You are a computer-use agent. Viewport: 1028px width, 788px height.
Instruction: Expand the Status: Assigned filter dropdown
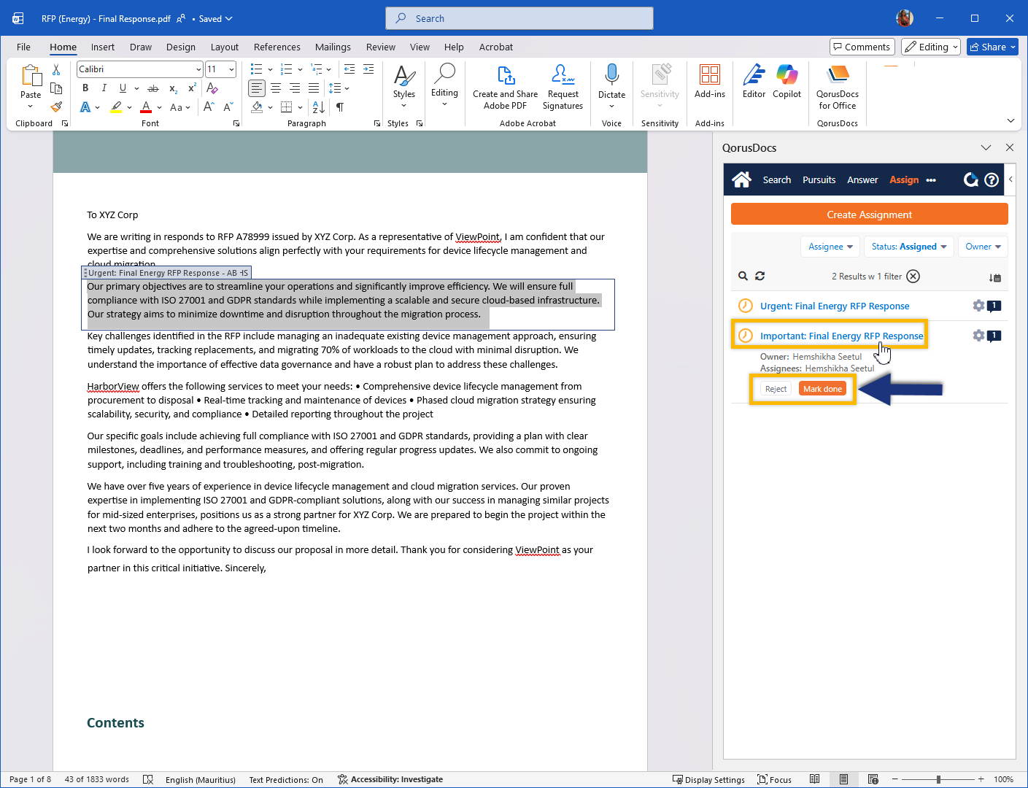tap(908, 247)
